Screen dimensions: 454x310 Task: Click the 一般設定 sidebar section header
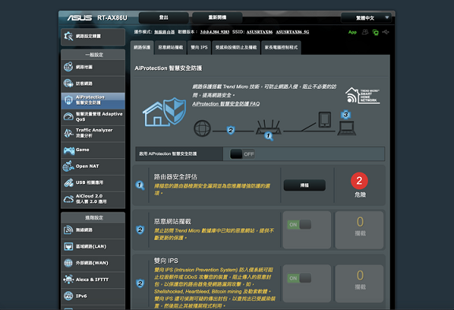tap(93, 54)
